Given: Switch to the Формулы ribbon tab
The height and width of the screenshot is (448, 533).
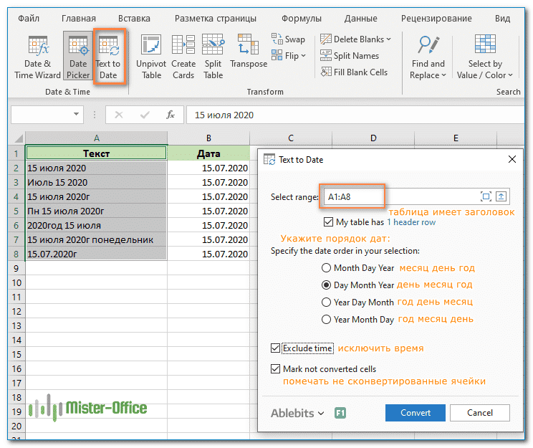Looking at the screenshot, I should click(301, 18).
